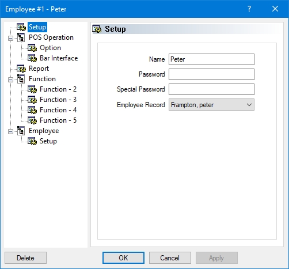
Task: Click the Bar Interface settings icon
Action: pyautogui.click(x=32, y=58)
